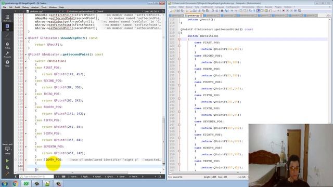The image size is (333, 187).
Task: Click Find binoculars icon in Notepad++ toolbar
Action: [x=222, y=10]
